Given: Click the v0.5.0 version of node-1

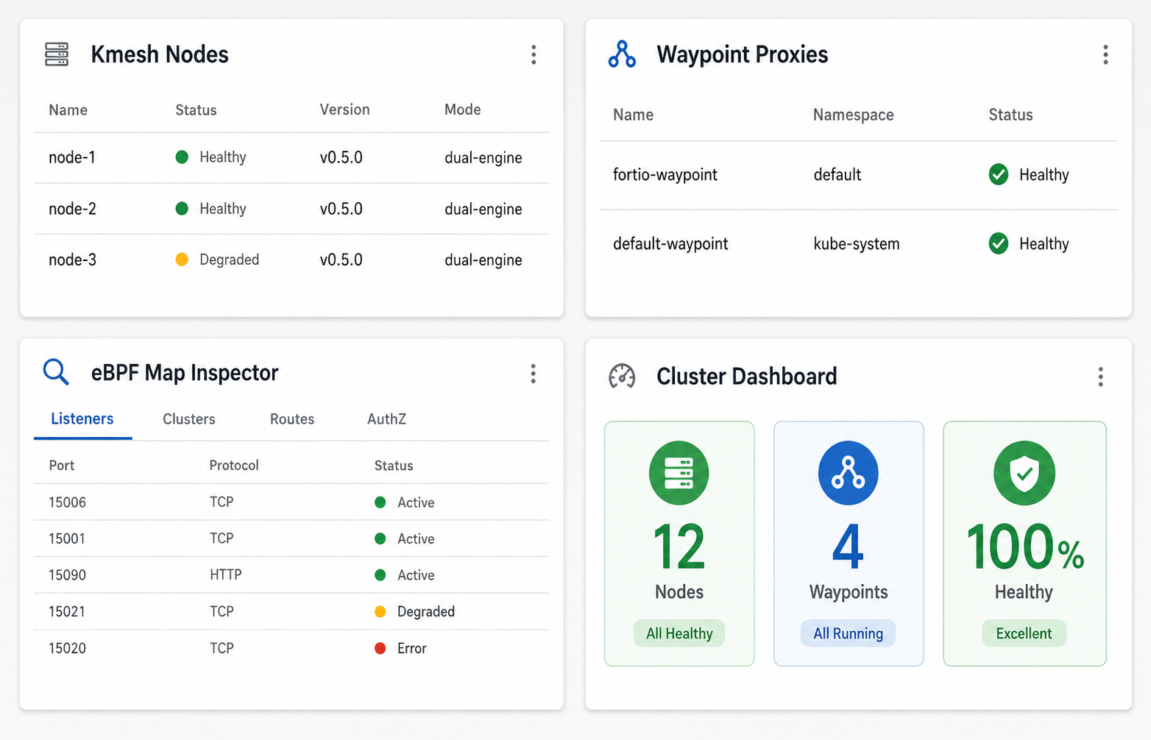Looking at the screenshot, I should [341, 157].
